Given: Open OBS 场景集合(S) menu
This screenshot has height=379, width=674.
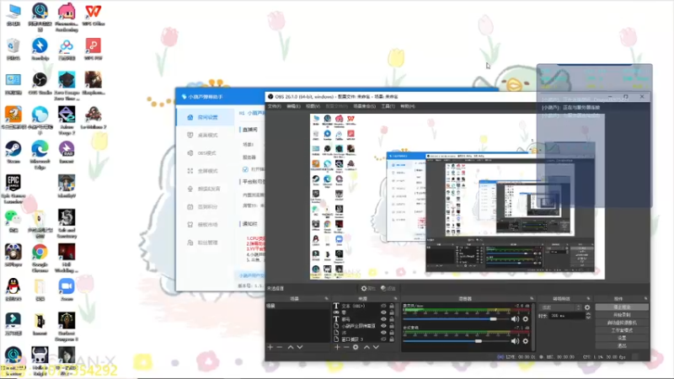Looking at the screenshot, I should [x=365, y=106].
